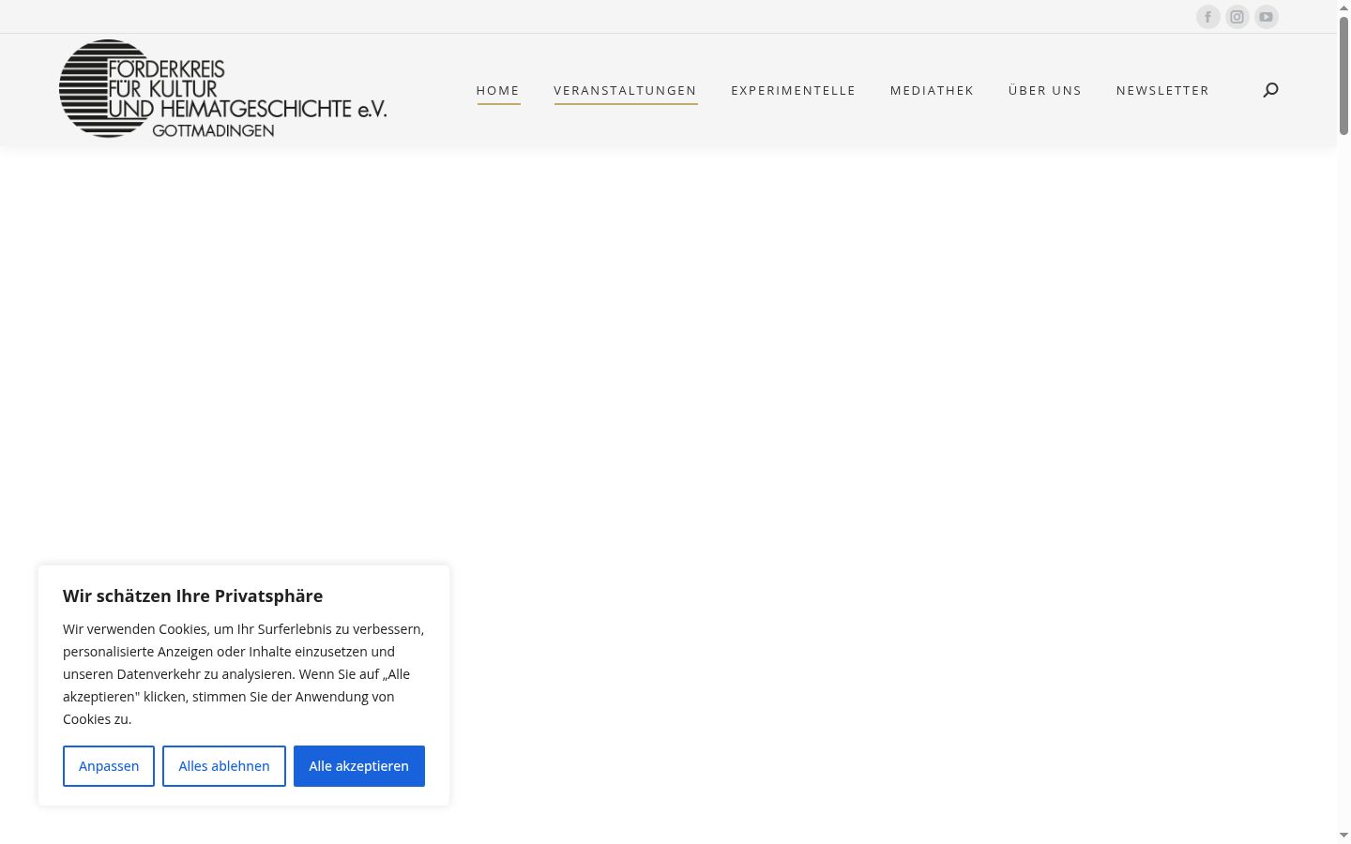Open the Instagram profile icon
Screen dimensions: 1351x844
click(x=1237, y=17)
